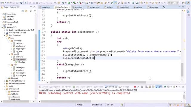Collapse the model package node
This screenshot has height=107, width=191.
coord(9,54)
